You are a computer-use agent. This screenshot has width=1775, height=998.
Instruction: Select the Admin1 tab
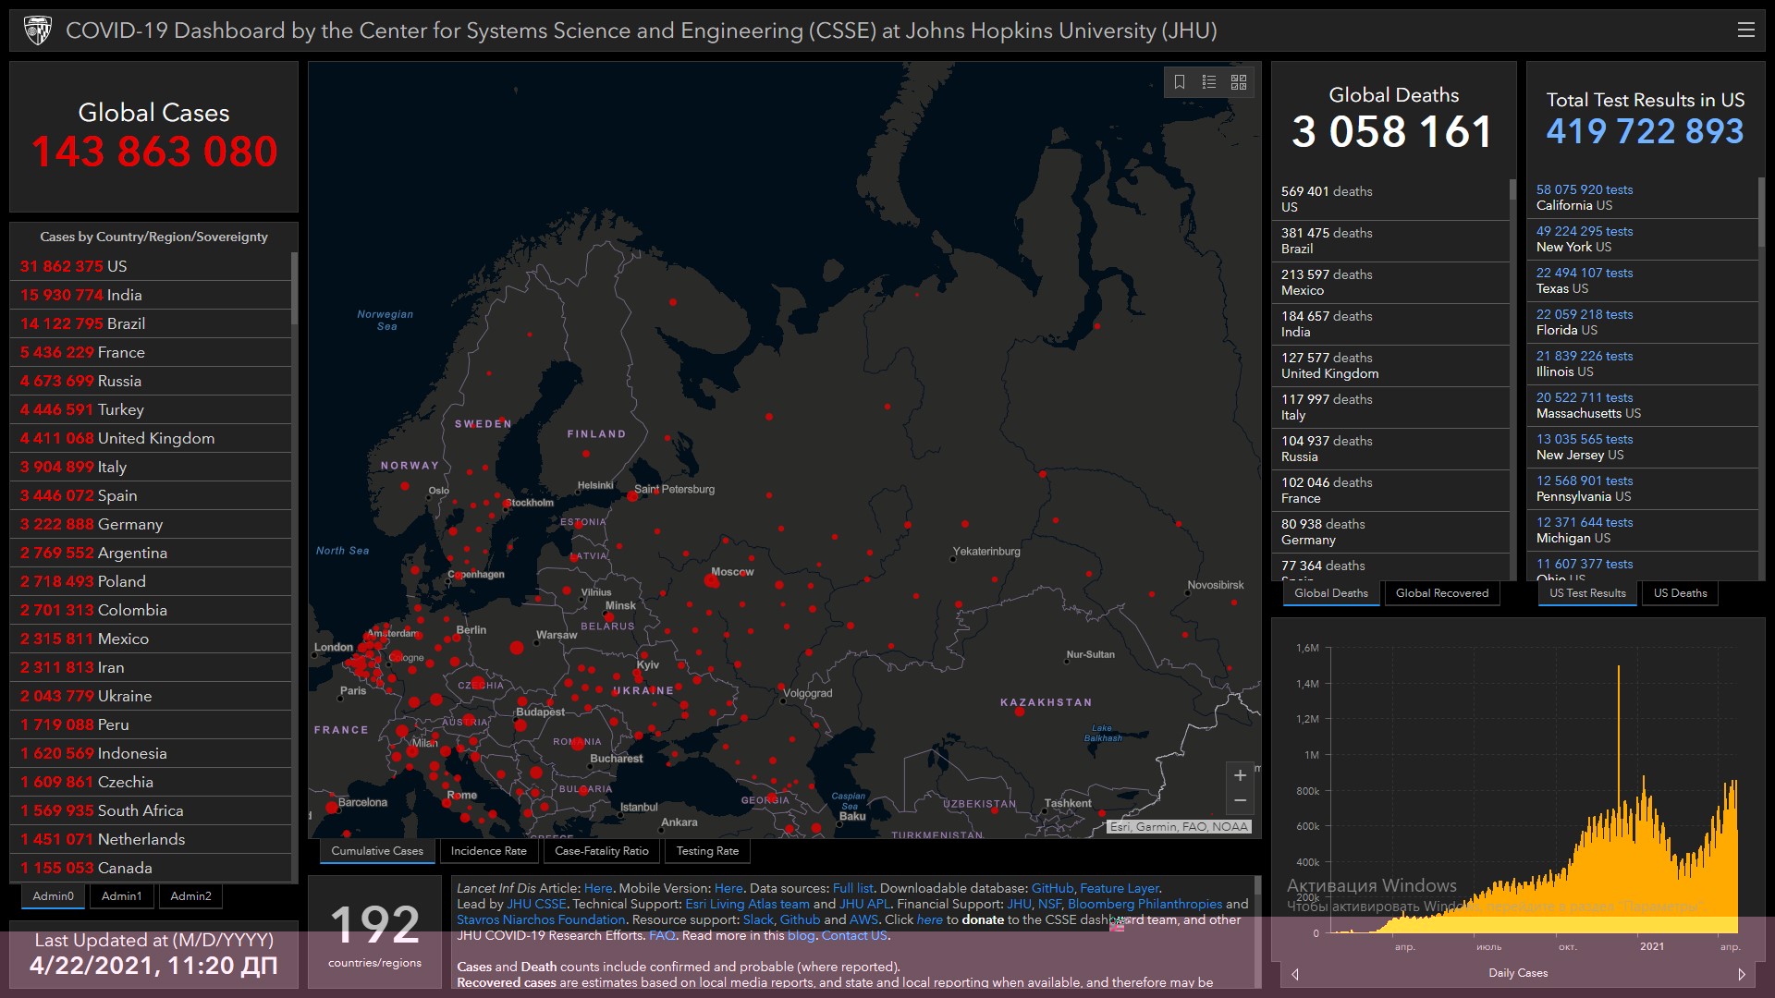(121, 896)
